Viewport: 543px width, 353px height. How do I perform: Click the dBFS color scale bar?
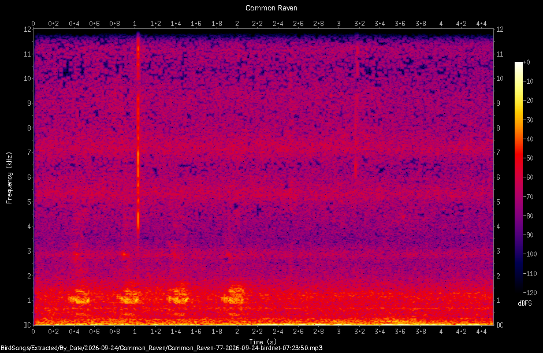[x=518, y=177]
